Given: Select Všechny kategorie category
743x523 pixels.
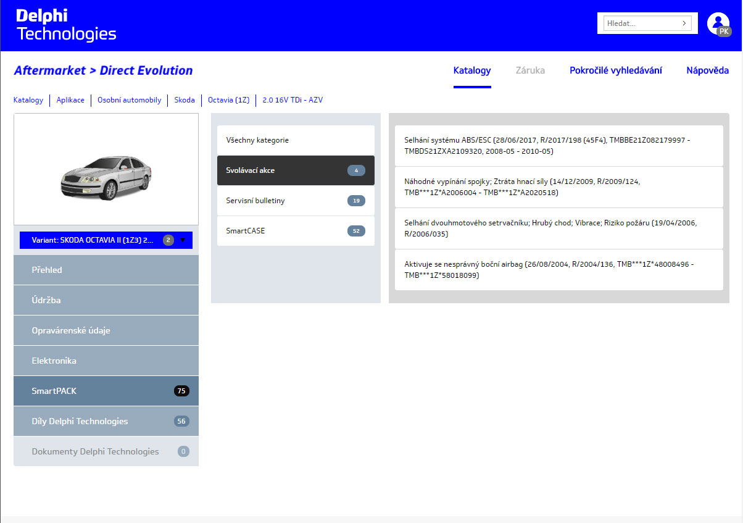Looking at the screenshot, I should tap(296, 140).
